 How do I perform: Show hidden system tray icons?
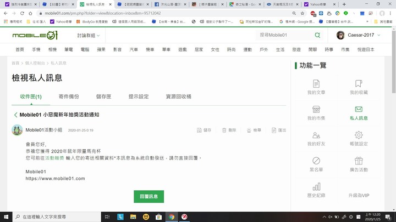324,217
